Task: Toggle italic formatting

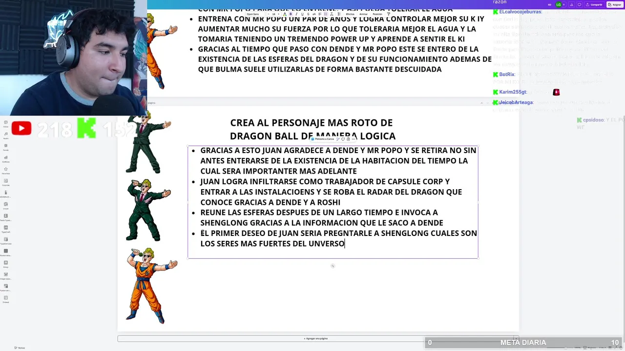Action: point(296,14)
